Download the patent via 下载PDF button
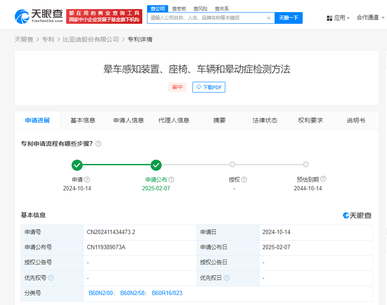Screen dimensions: 387x305 (209, 87)
